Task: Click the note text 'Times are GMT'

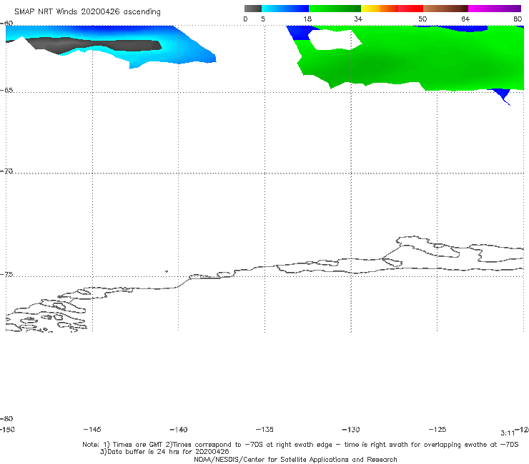Action: [x=137, y=445]
